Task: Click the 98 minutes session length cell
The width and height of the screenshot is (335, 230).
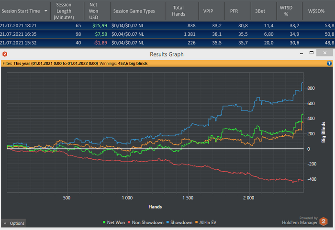Action: click(x=78, y=34)
